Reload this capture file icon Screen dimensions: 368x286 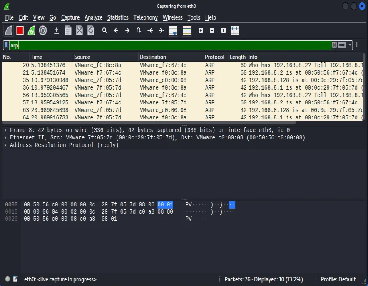point(91,30)
